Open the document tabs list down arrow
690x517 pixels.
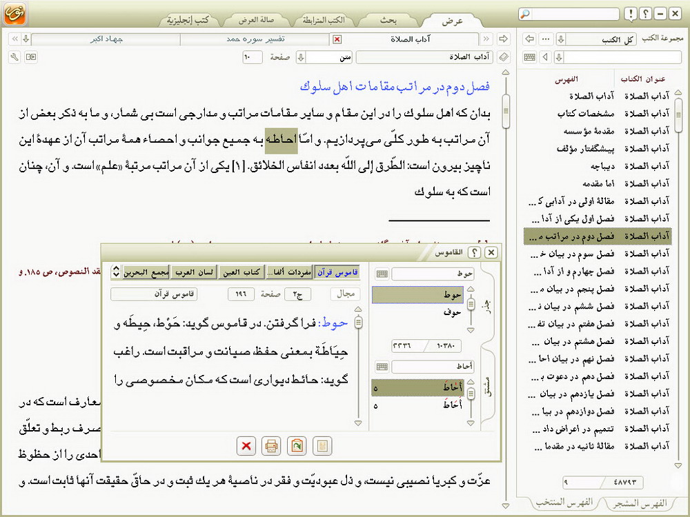pyautogui.click(x=26, y=39)
